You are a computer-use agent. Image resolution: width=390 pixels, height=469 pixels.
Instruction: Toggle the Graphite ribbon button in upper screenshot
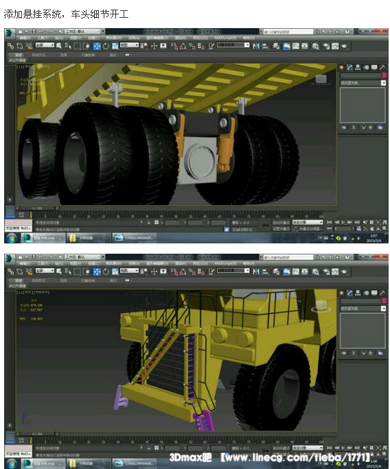tap(286, 46)
